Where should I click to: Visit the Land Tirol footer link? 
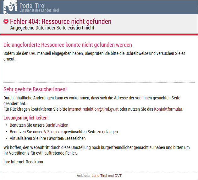[x=99, y=176]
